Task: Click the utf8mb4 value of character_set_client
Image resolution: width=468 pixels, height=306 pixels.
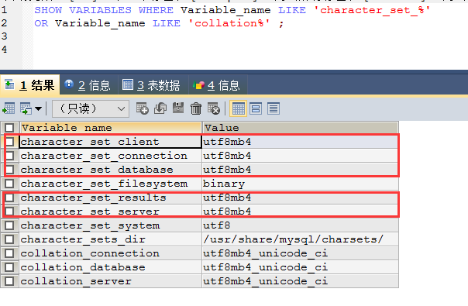Action: 300,142
